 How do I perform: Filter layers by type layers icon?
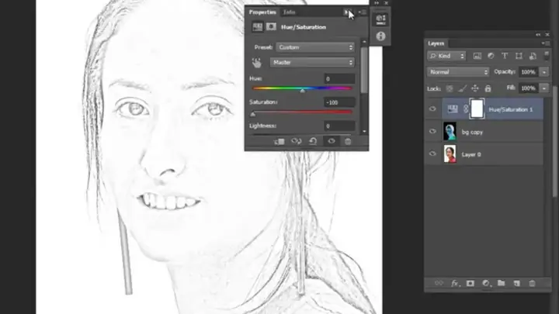tap(505, 56)
